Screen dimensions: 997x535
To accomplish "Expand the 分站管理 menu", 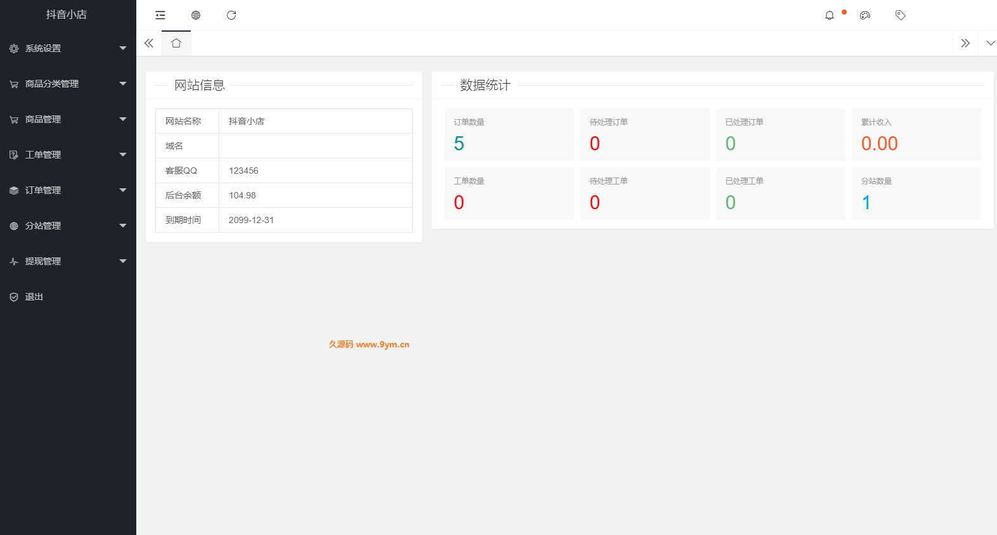I will pos(68,226).
